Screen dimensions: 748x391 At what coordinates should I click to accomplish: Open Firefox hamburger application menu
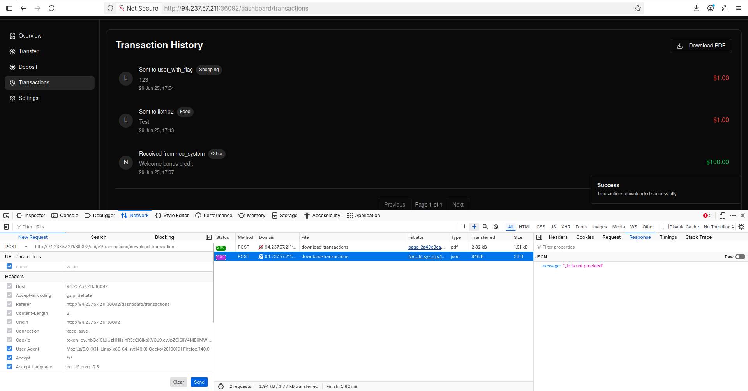(x=739, y=8)
